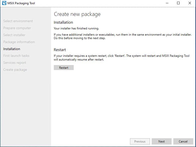
Task: Cancel the package creation
Action: [x=183, y=141]
